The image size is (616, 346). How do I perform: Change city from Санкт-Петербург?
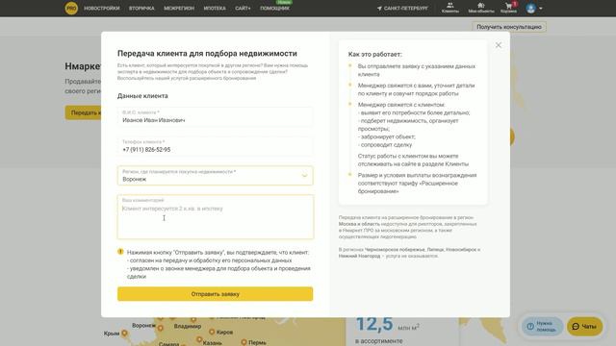(x=402, y=9)
